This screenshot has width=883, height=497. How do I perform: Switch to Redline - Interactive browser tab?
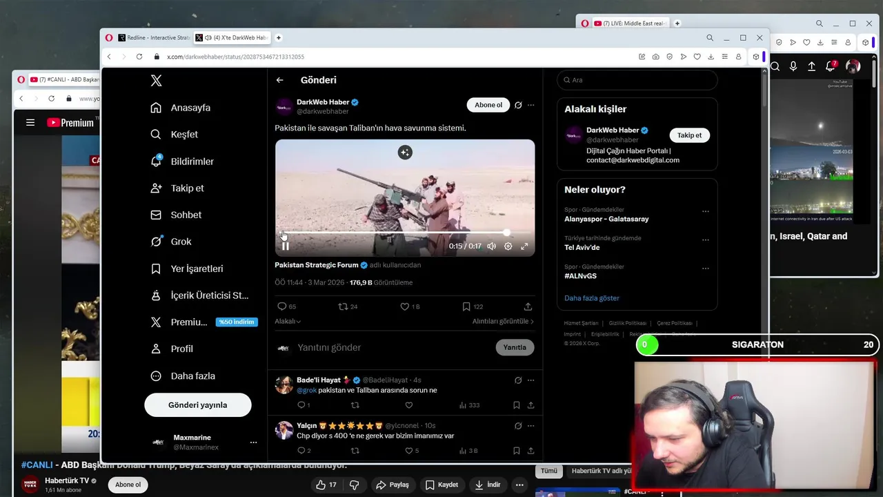154,38
